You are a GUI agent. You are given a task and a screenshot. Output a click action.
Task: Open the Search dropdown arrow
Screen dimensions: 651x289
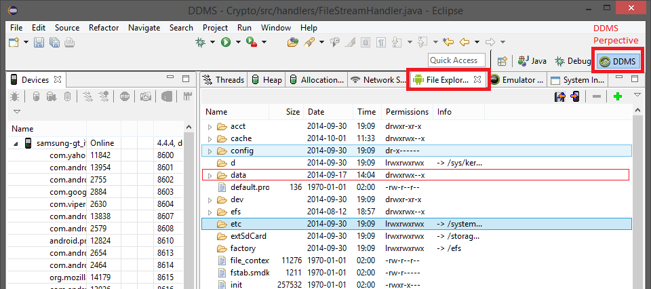pos(321,42)
